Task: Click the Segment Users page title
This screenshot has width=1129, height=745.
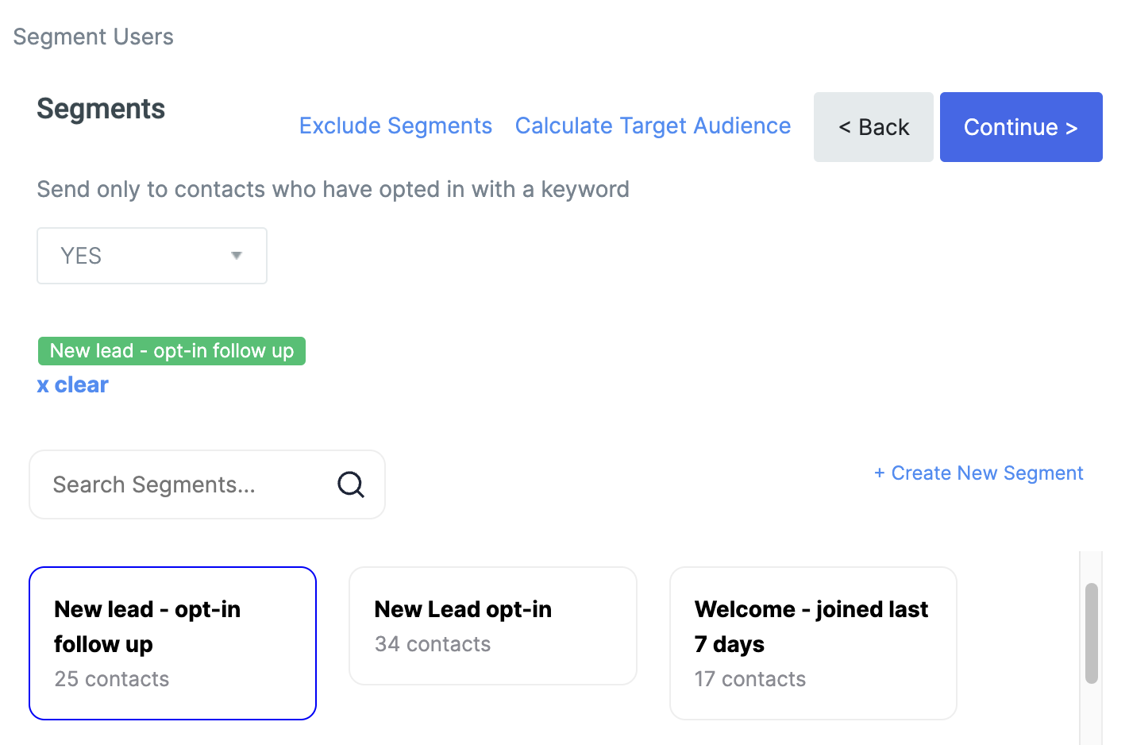Action: (94, 37)
